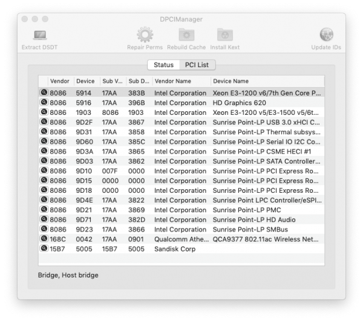Click lookup icon for Qualcomm QCA9377 row

(44, 239)
